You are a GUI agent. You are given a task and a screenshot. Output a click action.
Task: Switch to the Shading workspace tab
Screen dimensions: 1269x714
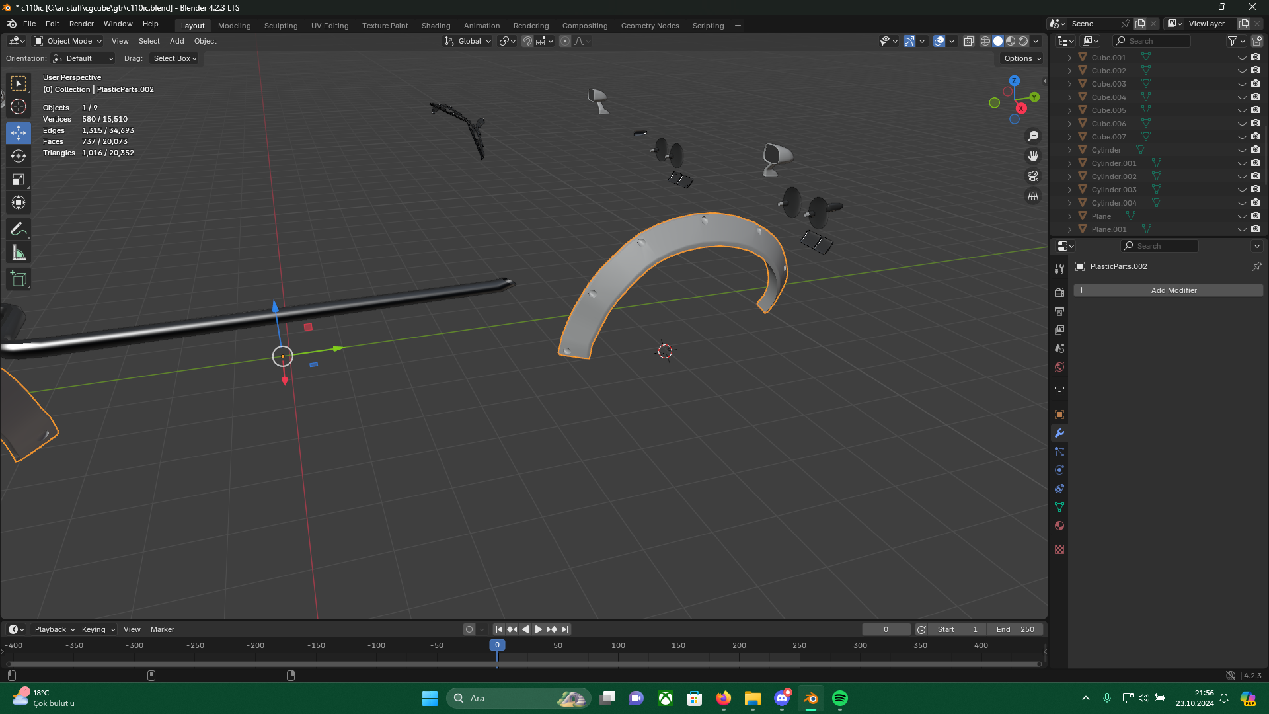coord(436,26)
